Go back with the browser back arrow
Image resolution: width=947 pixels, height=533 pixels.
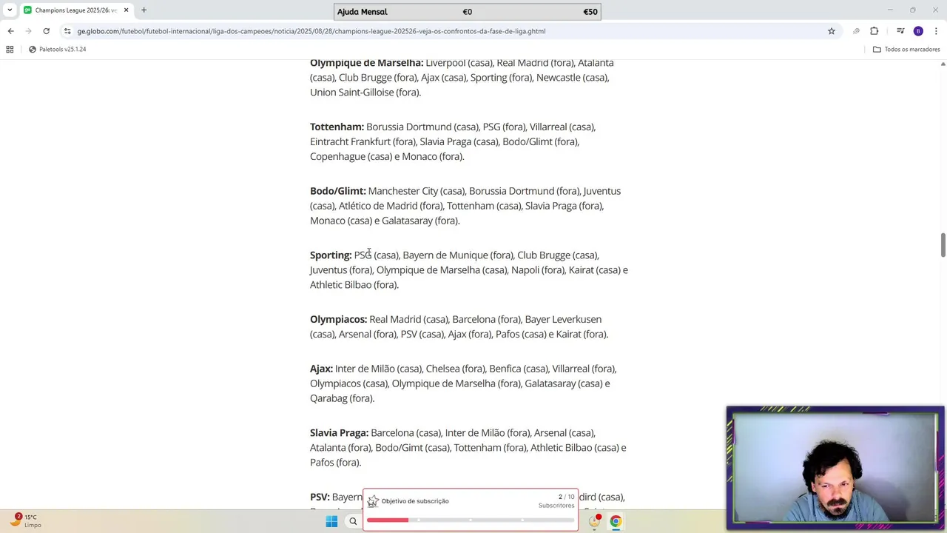[x=10, y=31]
